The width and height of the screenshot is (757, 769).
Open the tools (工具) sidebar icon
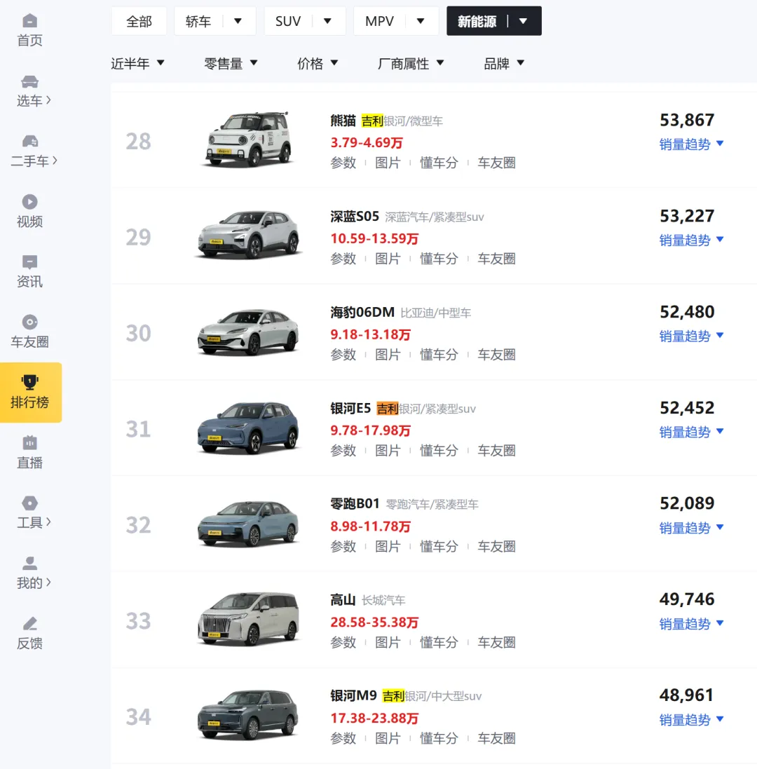(x=29, y=503)
